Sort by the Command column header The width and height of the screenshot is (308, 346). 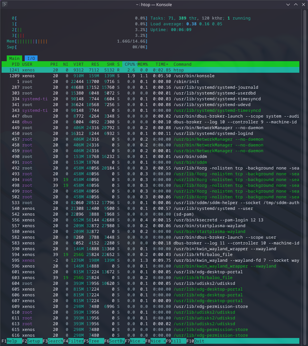tap(183, 64)
